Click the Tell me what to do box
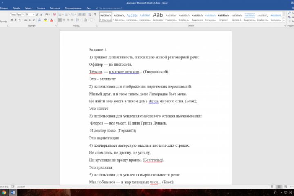 coord(109,8)
